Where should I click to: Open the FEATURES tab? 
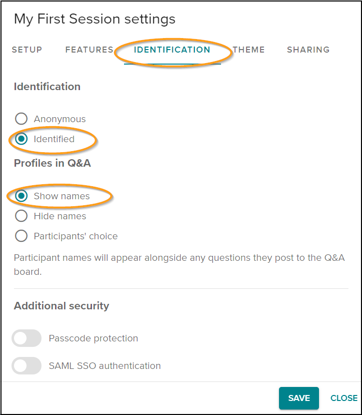[89, 50]
